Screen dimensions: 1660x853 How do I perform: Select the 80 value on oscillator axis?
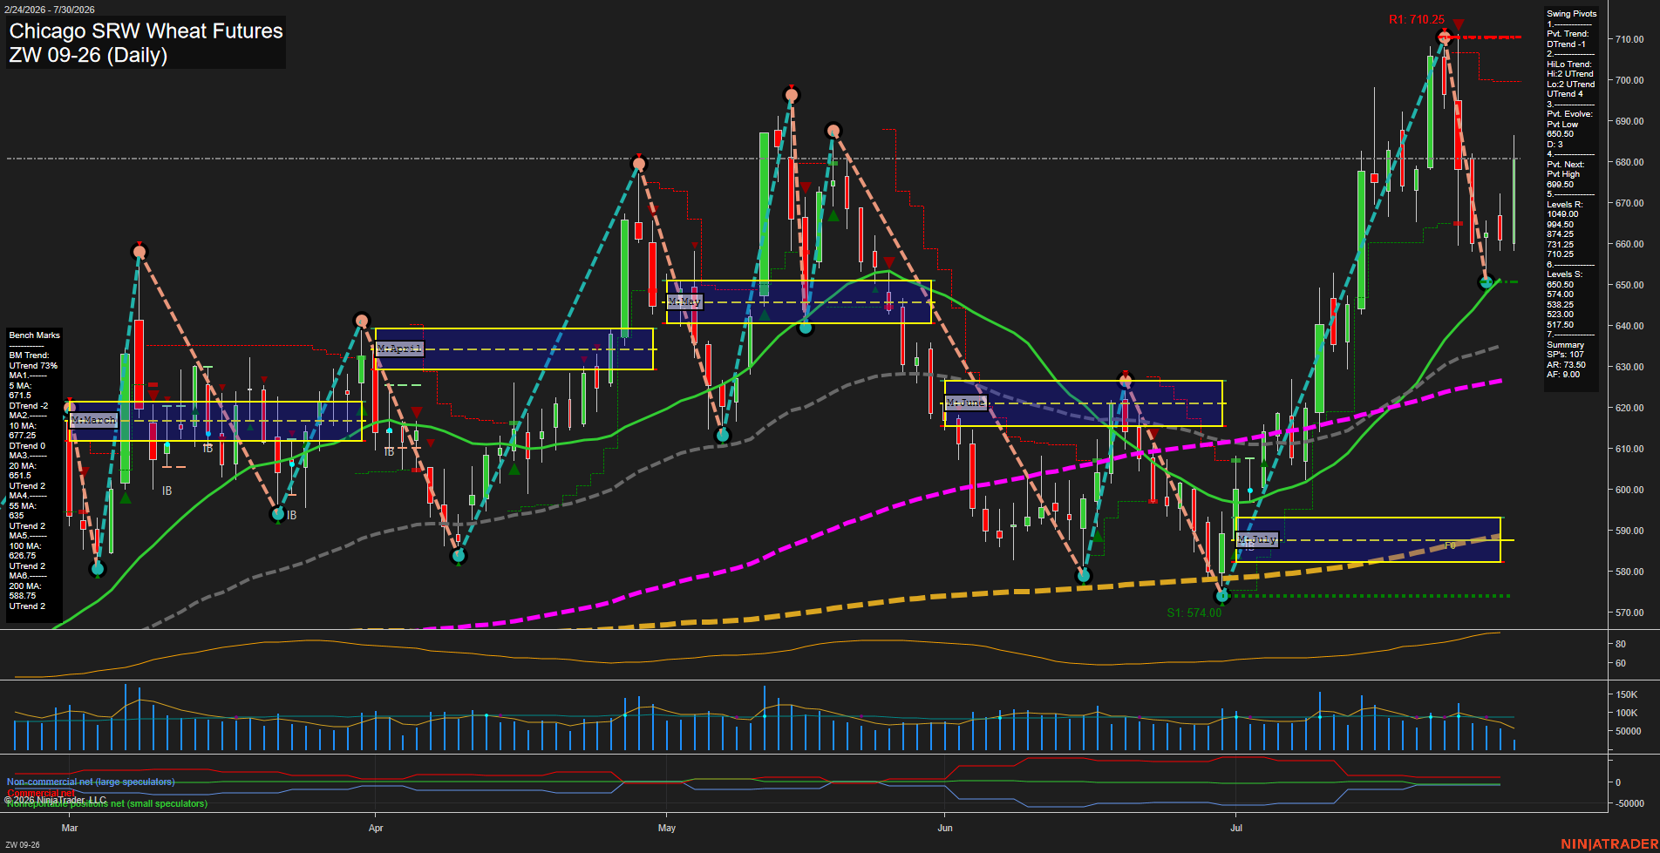click(1620, 644)
